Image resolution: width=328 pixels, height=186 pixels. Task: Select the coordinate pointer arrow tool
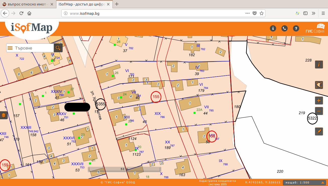pos(319,131)
